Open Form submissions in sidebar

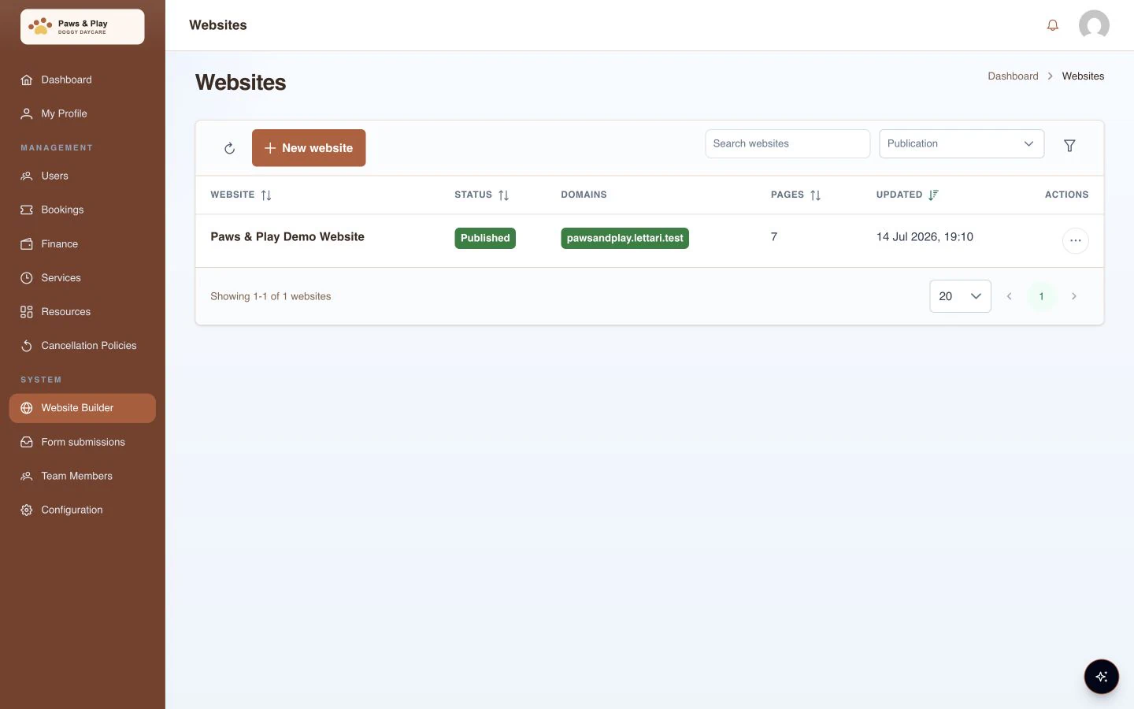(83, 442)
